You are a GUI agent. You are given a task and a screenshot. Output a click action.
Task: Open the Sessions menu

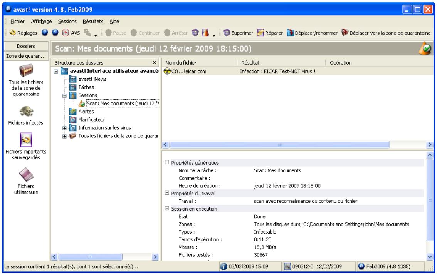coord(67,21)
